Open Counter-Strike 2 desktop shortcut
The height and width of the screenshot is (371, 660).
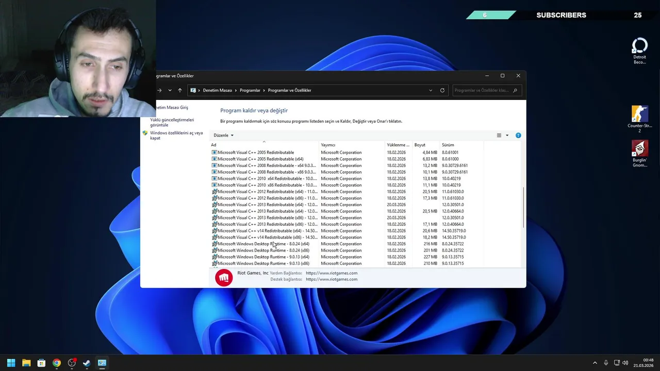tap(640, 119)
